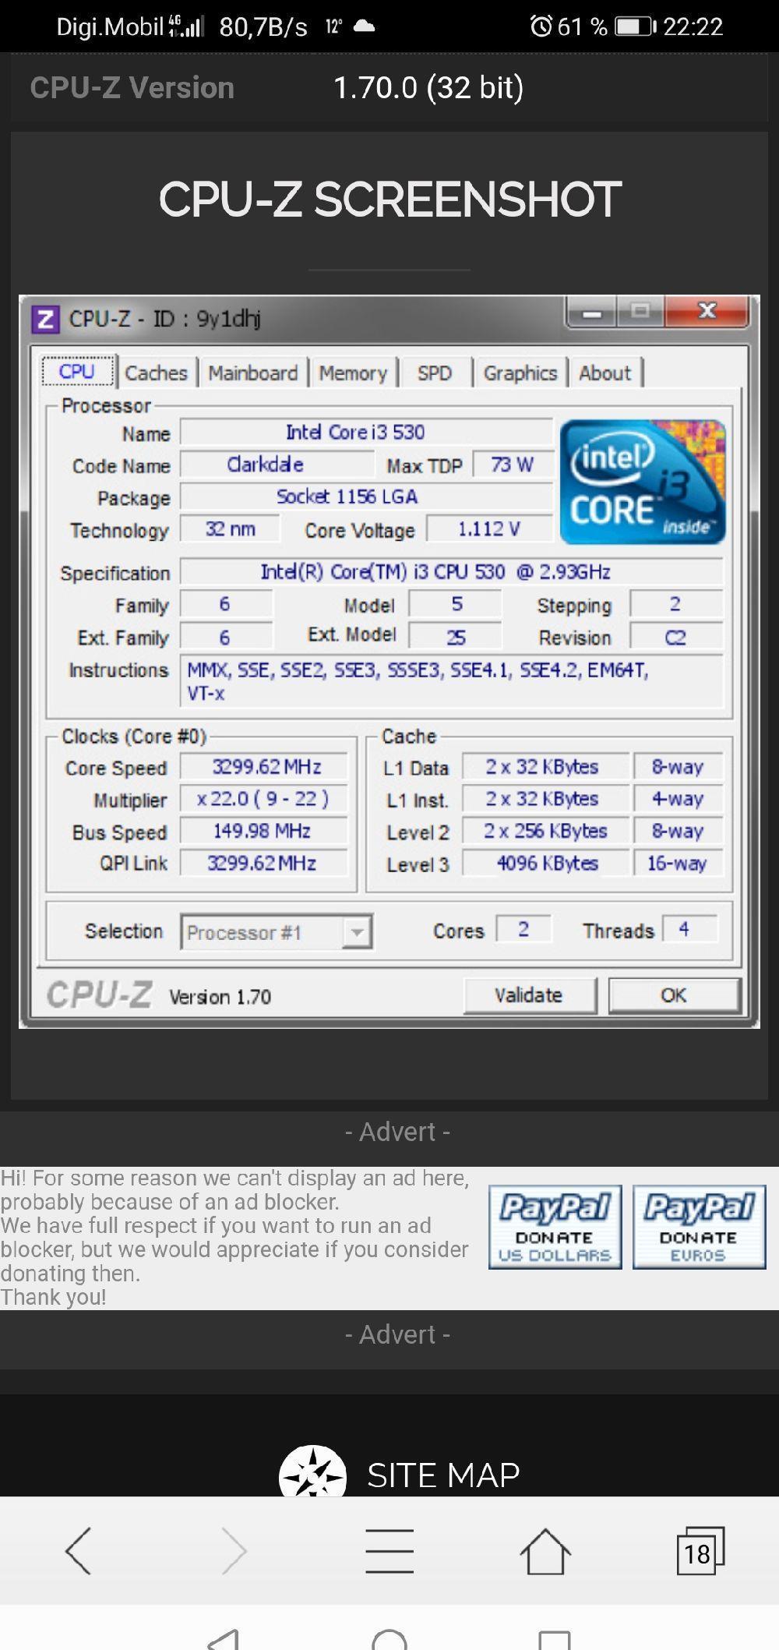Open the About tab
This screenshot has width=779, height=1650.
[605, 373]
